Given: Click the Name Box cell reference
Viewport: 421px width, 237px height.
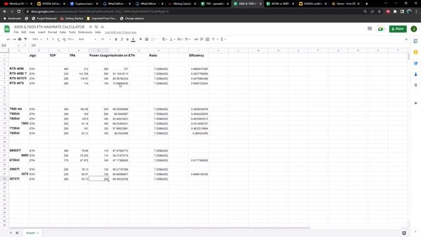Looking at the screenshot, I should (11, 45).
